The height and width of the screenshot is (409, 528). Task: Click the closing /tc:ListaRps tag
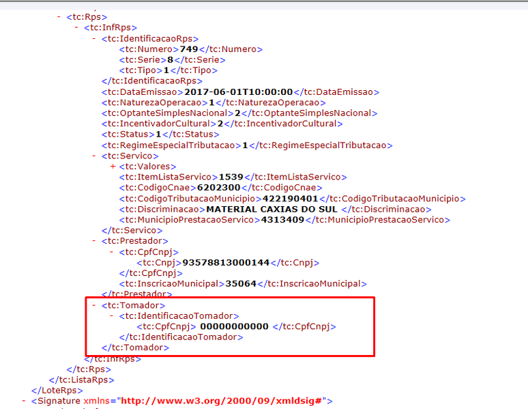point(81,380)
